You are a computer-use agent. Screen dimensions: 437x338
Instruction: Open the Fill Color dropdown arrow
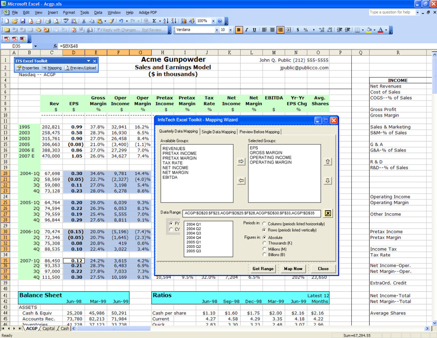(374, 30)
